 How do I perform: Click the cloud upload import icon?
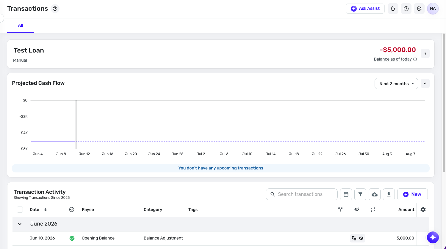pyautogui.click(x=375, y=194)
